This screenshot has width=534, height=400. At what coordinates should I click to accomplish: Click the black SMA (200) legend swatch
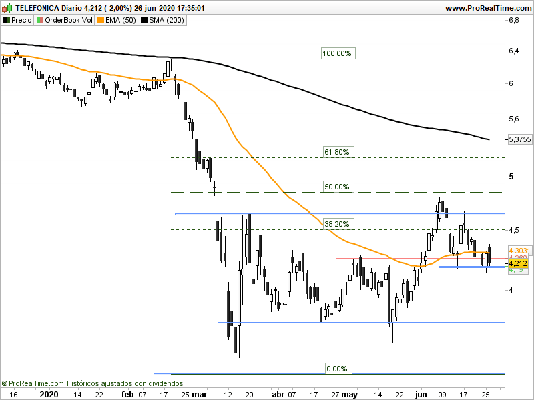(144, 21)
